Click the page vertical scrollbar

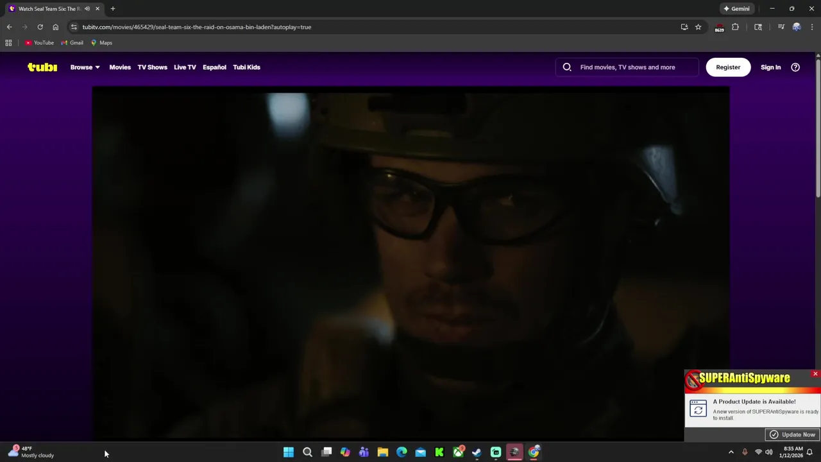pos(818,128)
